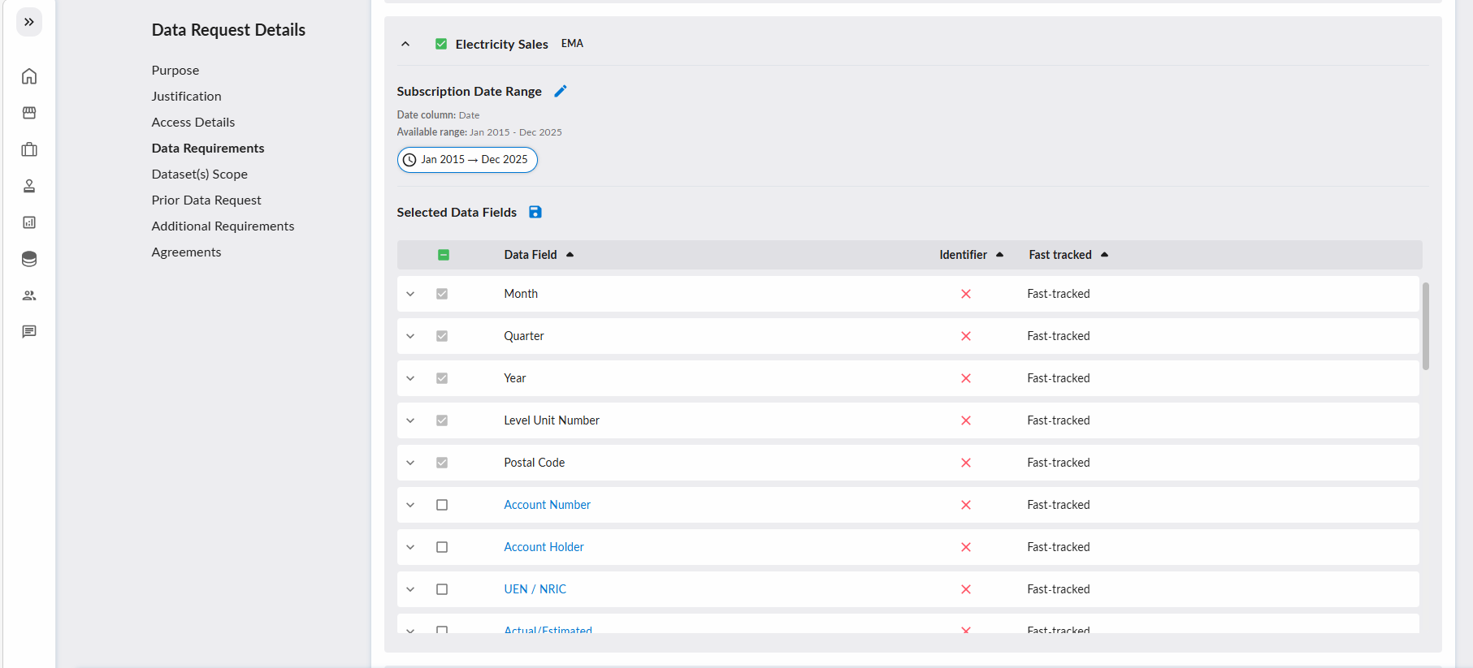Click the Jan 2015 → Dec 2025 range chip
Viewport: 1473px width, 668px height.
click(x=467, y=160)
